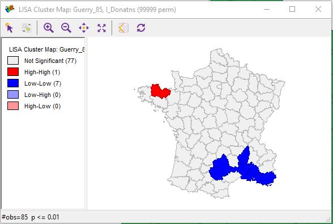Image resolution: width=333 pixels, height=224 pixels.
Task: Click the blue Low-Low legend swatch
Action: [13, 83]
